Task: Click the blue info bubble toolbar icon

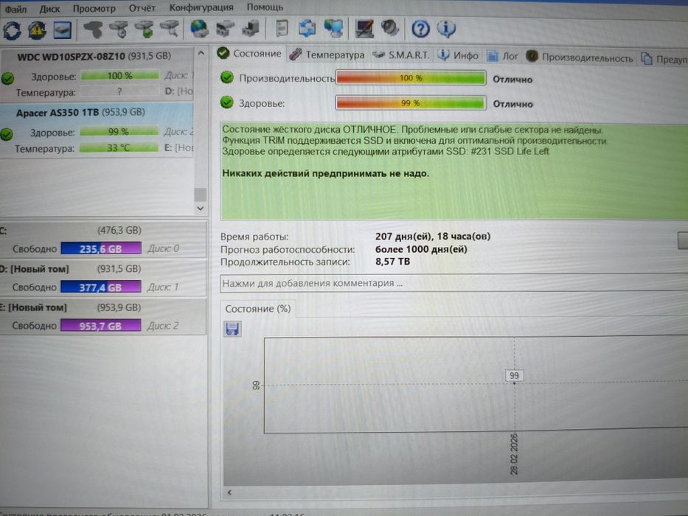Action: [x=446, y=29]
